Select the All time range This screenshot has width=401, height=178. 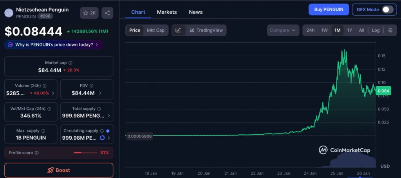coord(361,30)
